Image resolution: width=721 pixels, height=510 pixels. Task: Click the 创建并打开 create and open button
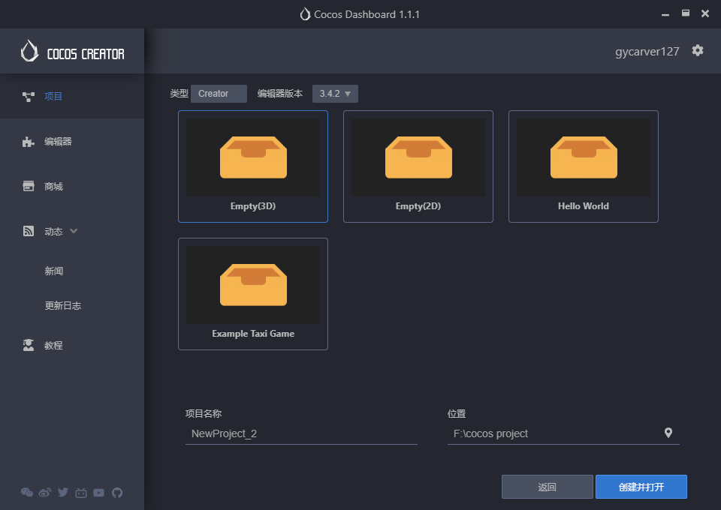tap(641, 487)
